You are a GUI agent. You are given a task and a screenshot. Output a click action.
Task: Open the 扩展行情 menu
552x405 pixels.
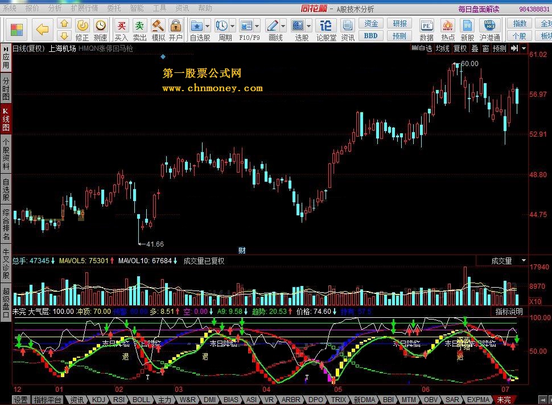pyautogui.click(x=84, y=8)
